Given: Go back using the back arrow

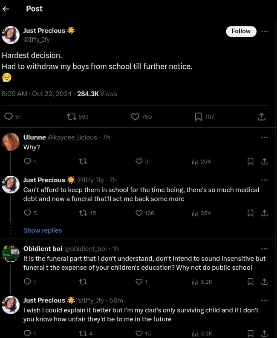Looking at the screenshot, I should click(x=6, y=9).
